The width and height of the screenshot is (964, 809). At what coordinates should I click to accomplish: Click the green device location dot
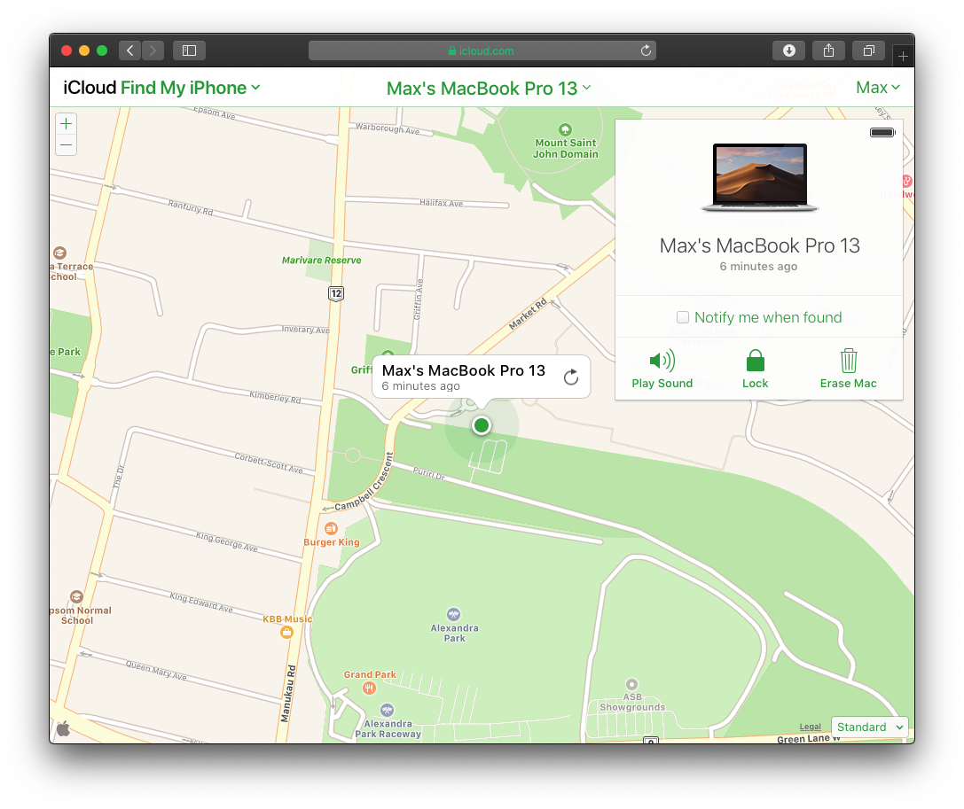click(482, 425)
